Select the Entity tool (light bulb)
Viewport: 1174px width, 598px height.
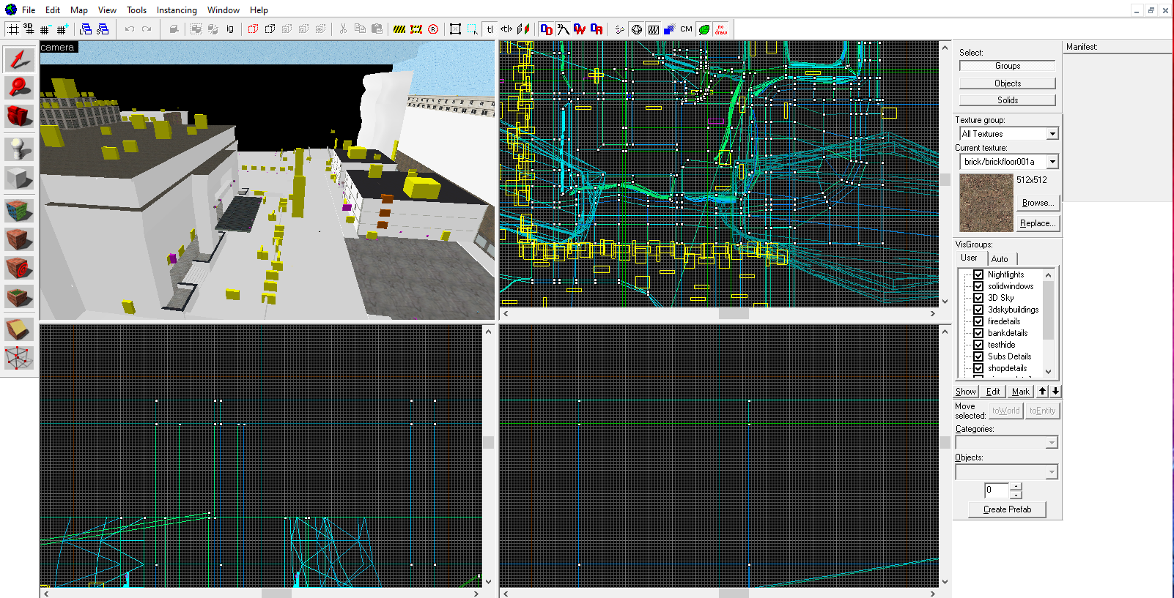(19, 149)
